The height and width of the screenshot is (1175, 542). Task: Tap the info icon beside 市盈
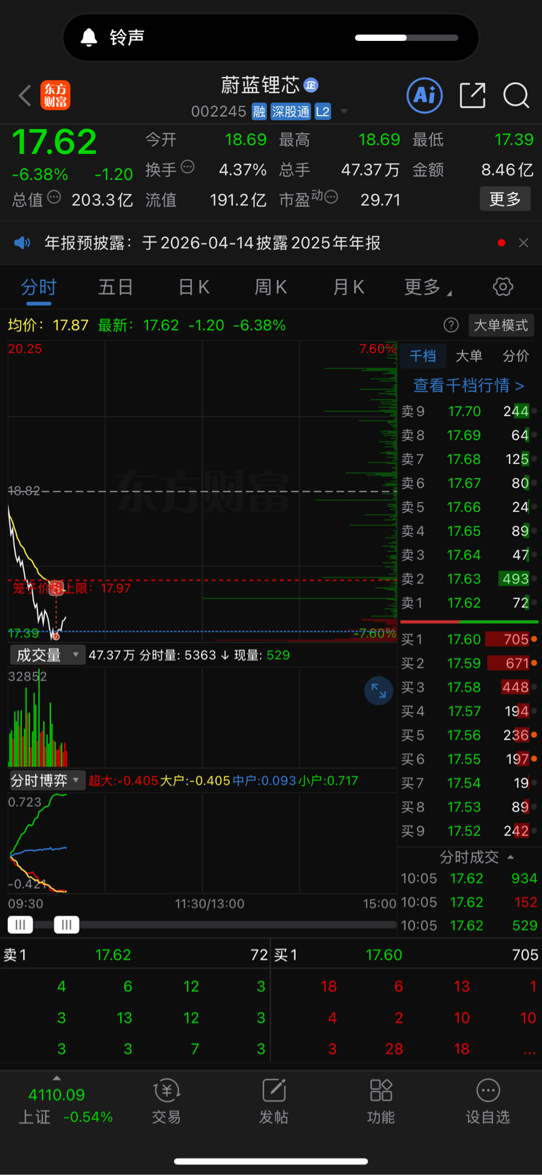(x=331, y=198)
